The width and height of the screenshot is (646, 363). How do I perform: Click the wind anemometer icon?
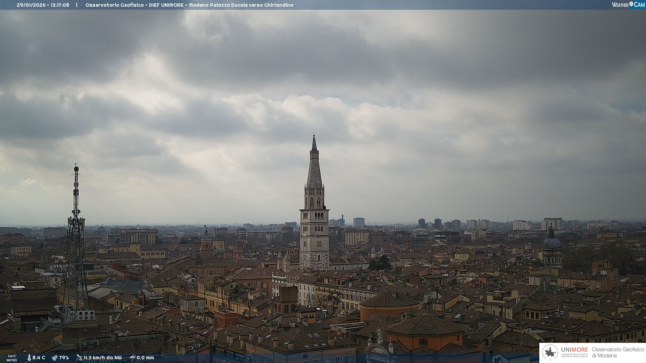79,358
